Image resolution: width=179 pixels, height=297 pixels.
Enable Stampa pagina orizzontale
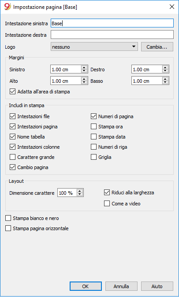8,228
